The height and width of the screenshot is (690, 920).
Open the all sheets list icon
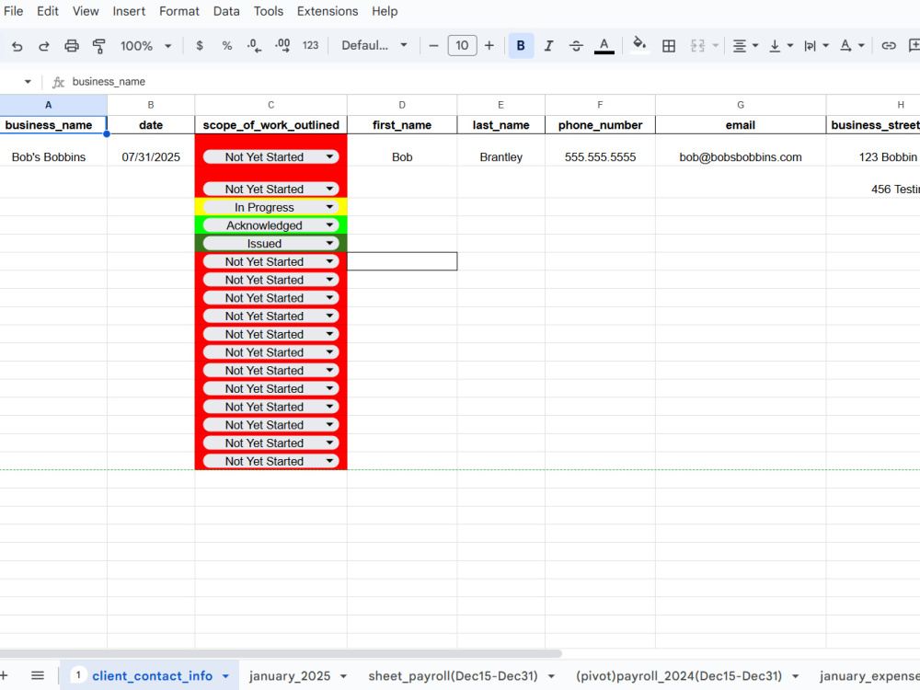38,675
